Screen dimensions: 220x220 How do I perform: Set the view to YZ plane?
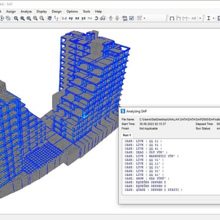83,18
